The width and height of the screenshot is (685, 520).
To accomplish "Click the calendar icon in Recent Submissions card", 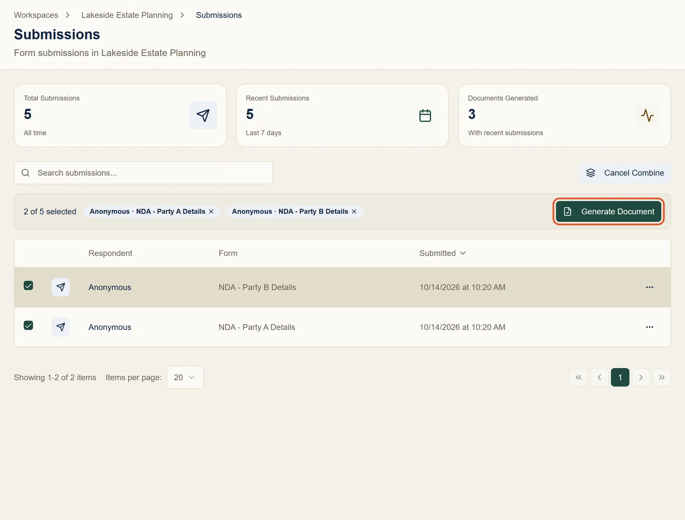I will pos(425,115).
